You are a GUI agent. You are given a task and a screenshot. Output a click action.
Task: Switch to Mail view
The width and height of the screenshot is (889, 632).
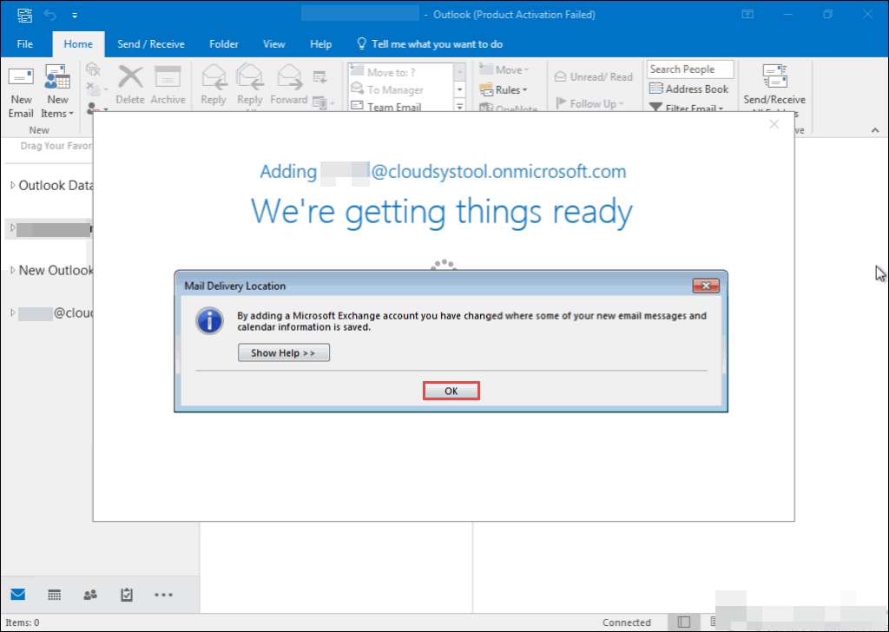click(18, 594)
